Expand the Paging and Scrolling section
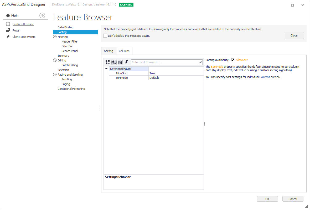310x210 pixels. pyautogui.click(x=54, y=74)
